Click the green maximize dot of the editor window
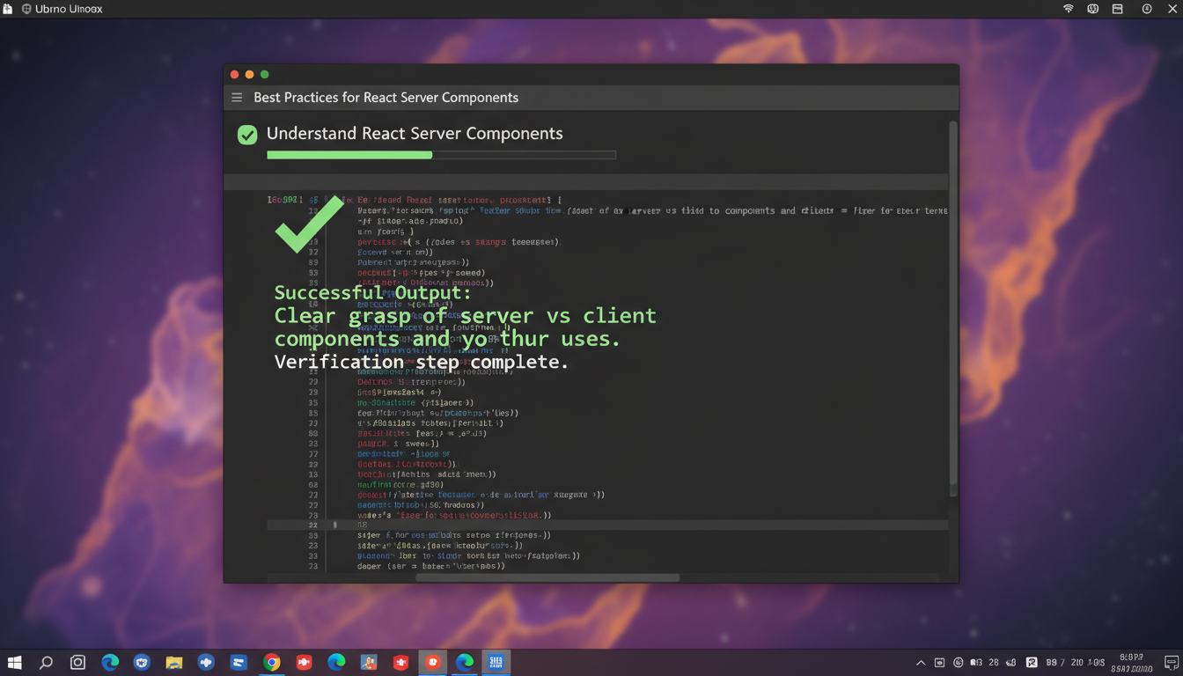Image resolution: width=1183 pixels, height=676 pixels. click(x=264, y=75)
